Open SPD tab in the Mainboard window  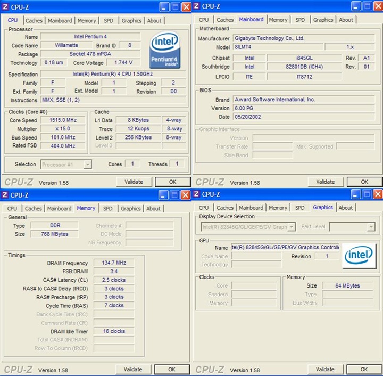(x=300, y=20)
